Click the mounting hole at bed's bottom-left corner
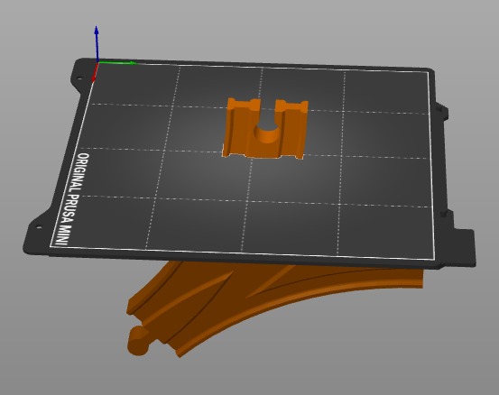 pyautogui.click(x=39, y=227)
